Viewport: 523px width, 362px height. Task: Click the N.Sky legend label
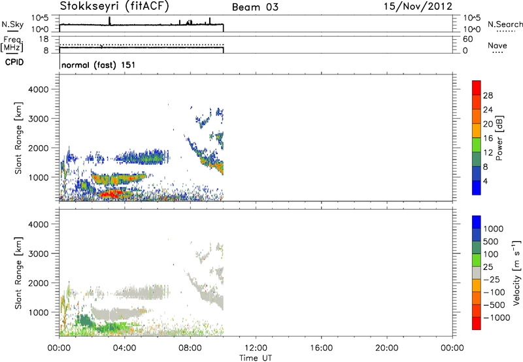pyautogui.click(x=12, y=24)
